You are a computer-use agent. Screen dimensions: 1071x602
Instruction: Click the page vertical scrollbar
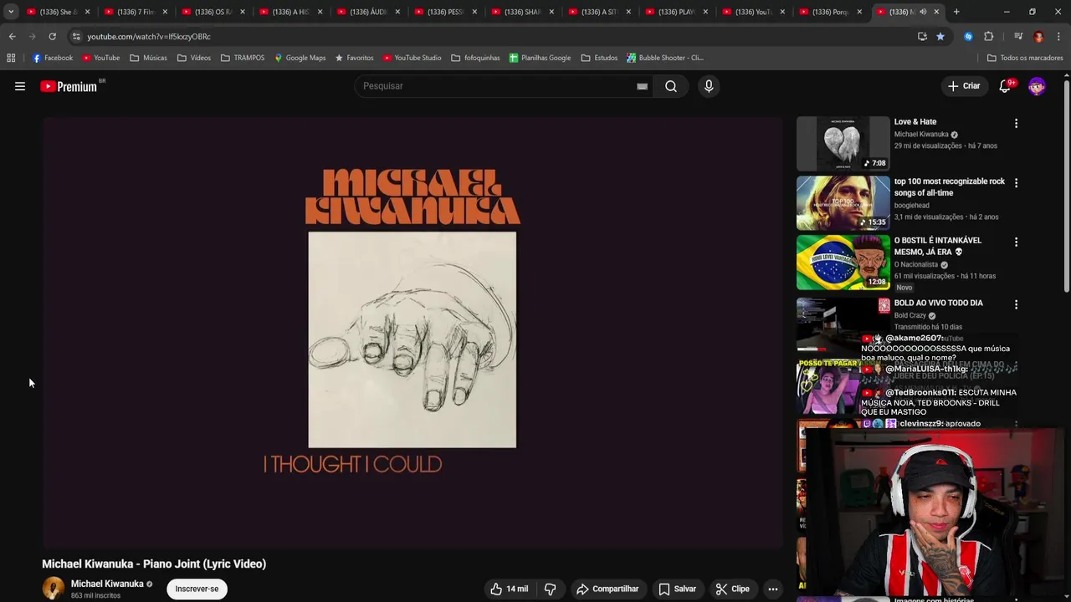pos(1066,184)
